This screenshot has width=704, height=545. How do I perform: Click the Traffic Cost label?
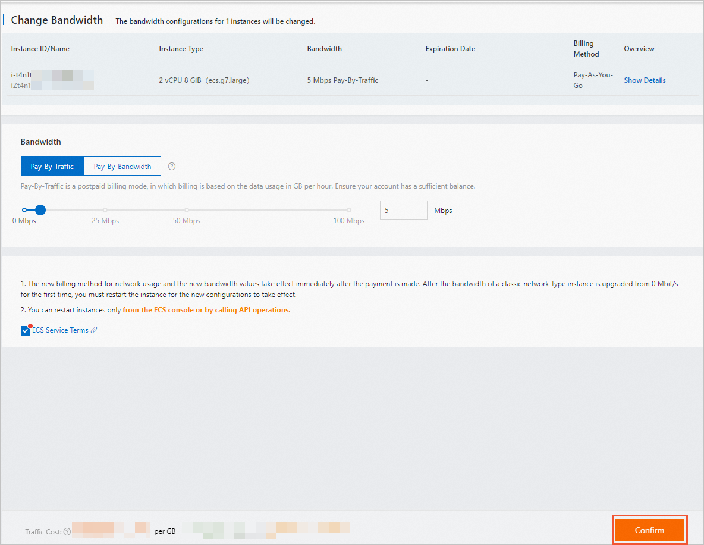43,531
